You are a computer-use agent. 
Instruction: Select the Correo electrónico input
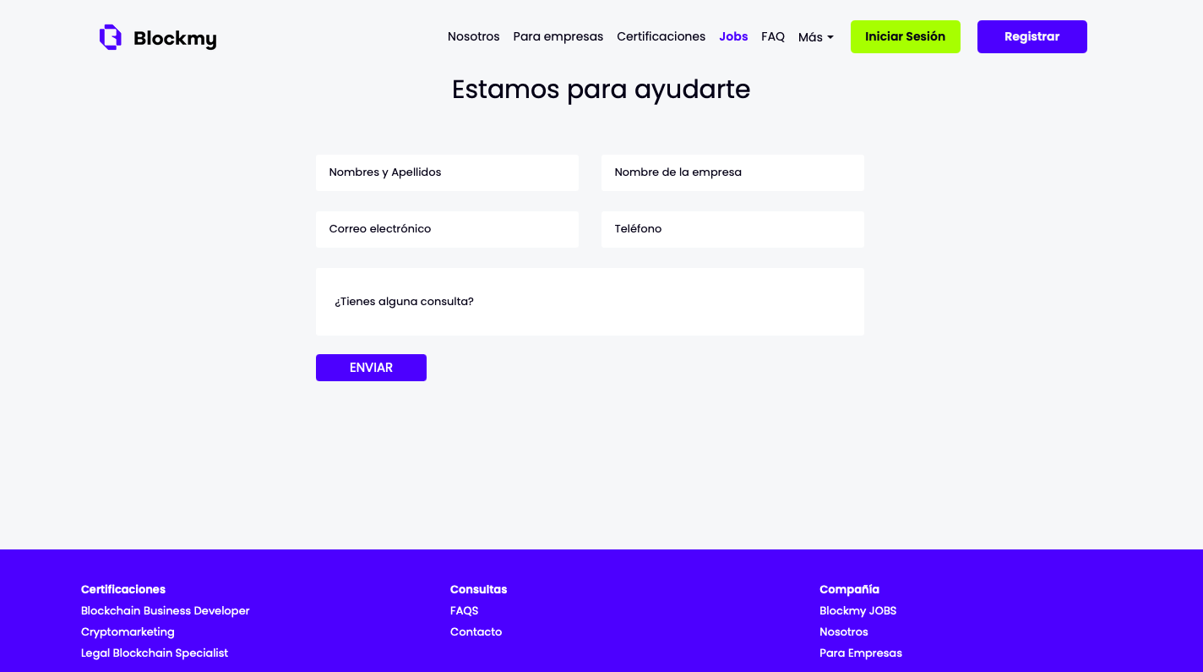(447, 229)
